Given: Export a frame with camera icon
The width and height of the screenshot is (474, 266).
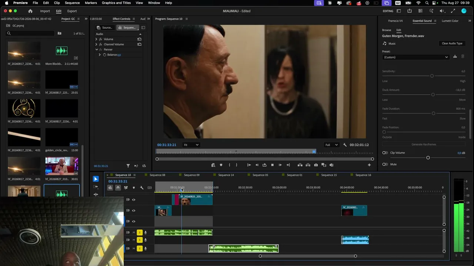Looking at the screenshot, I should point(316,165).
